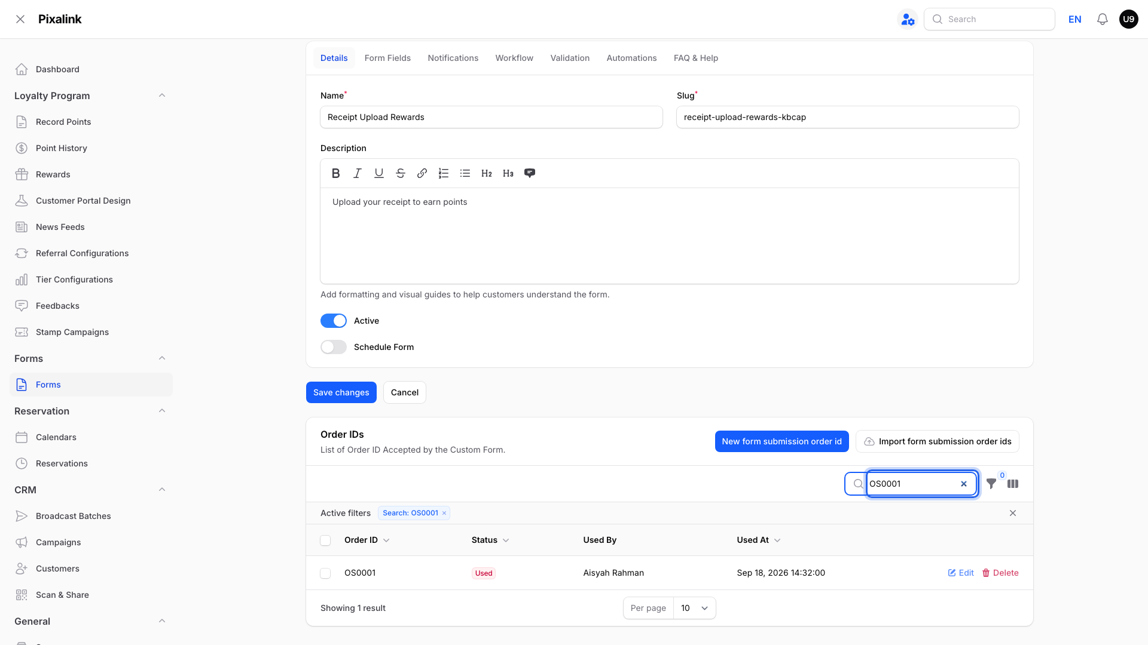Screen dimensions: 1148x645
Task: Focus the Slug input field
Action: pyautogui.click(x=847, y=117)
